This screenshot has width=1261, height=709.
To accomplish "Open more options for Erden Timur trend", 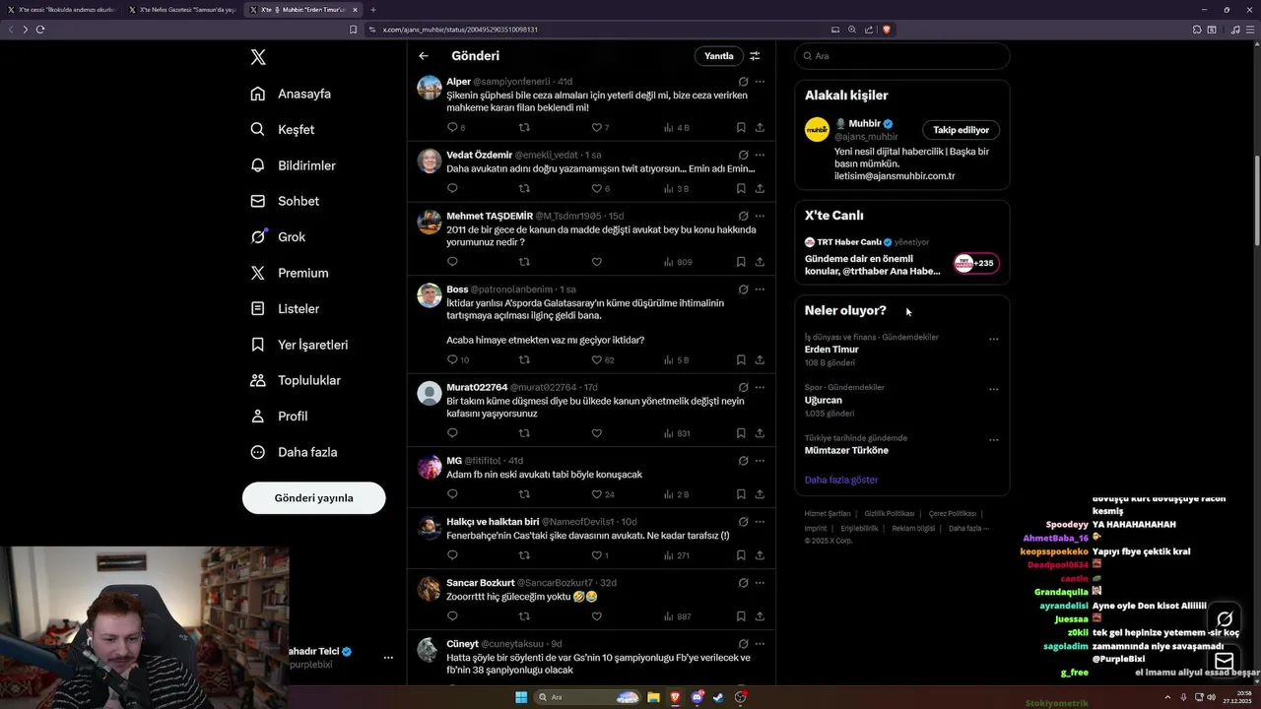I will pyautogui.click(x=994, y=339).
